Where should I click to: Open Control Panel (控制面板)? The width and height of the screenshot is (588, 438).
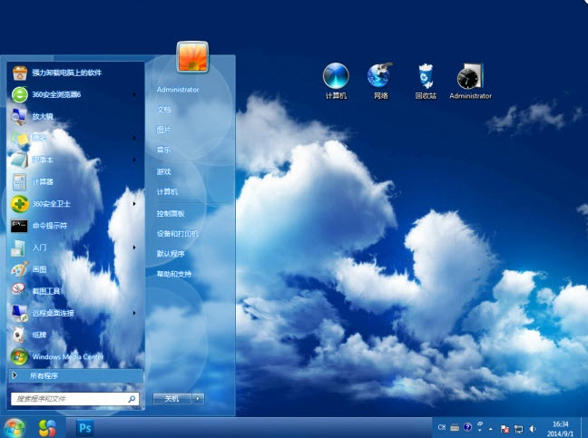(x=171, y=214)
